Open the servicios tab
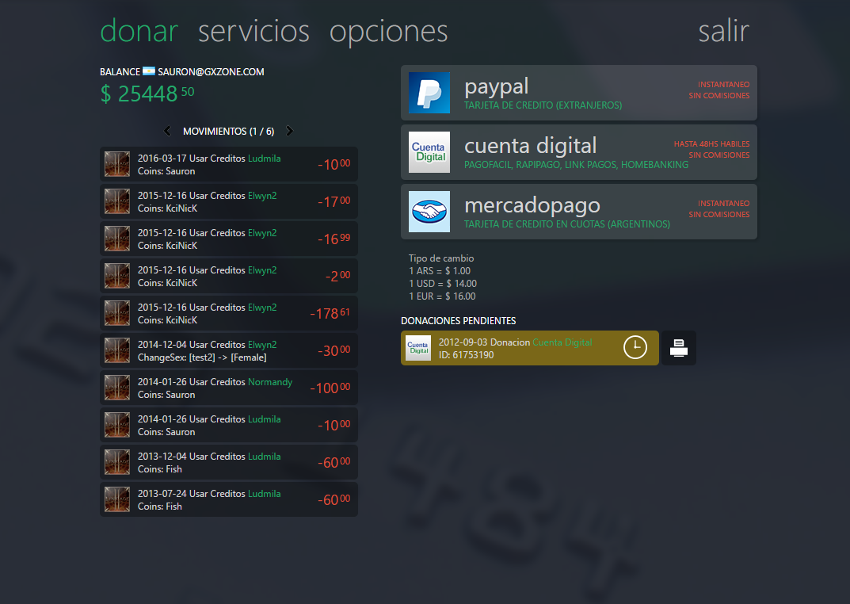The image size is (850, 604). [253, 31]
